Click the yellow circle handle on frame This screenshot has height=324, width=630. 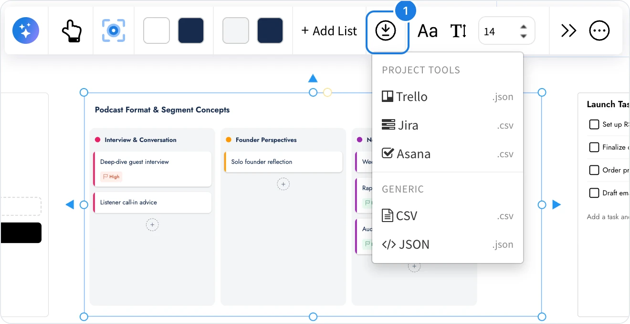[x=327, y=92]
